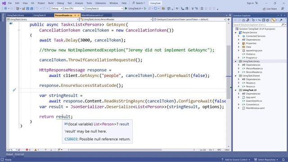Click the Collapse All icon in Solution Explorer

(x=264, y=20)
